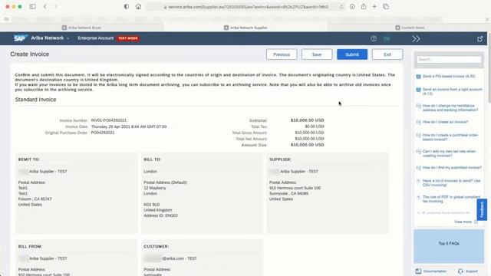Go forward with the browser forward arrow

point(55,7)
